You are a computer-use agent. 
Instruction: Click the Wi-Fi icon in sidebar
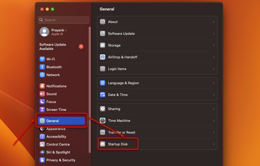[42, 59]
